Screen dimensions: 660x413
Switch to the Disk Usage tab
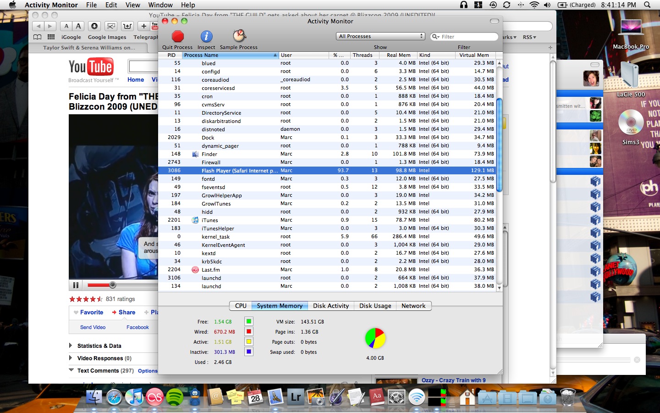tap(375, 306)
